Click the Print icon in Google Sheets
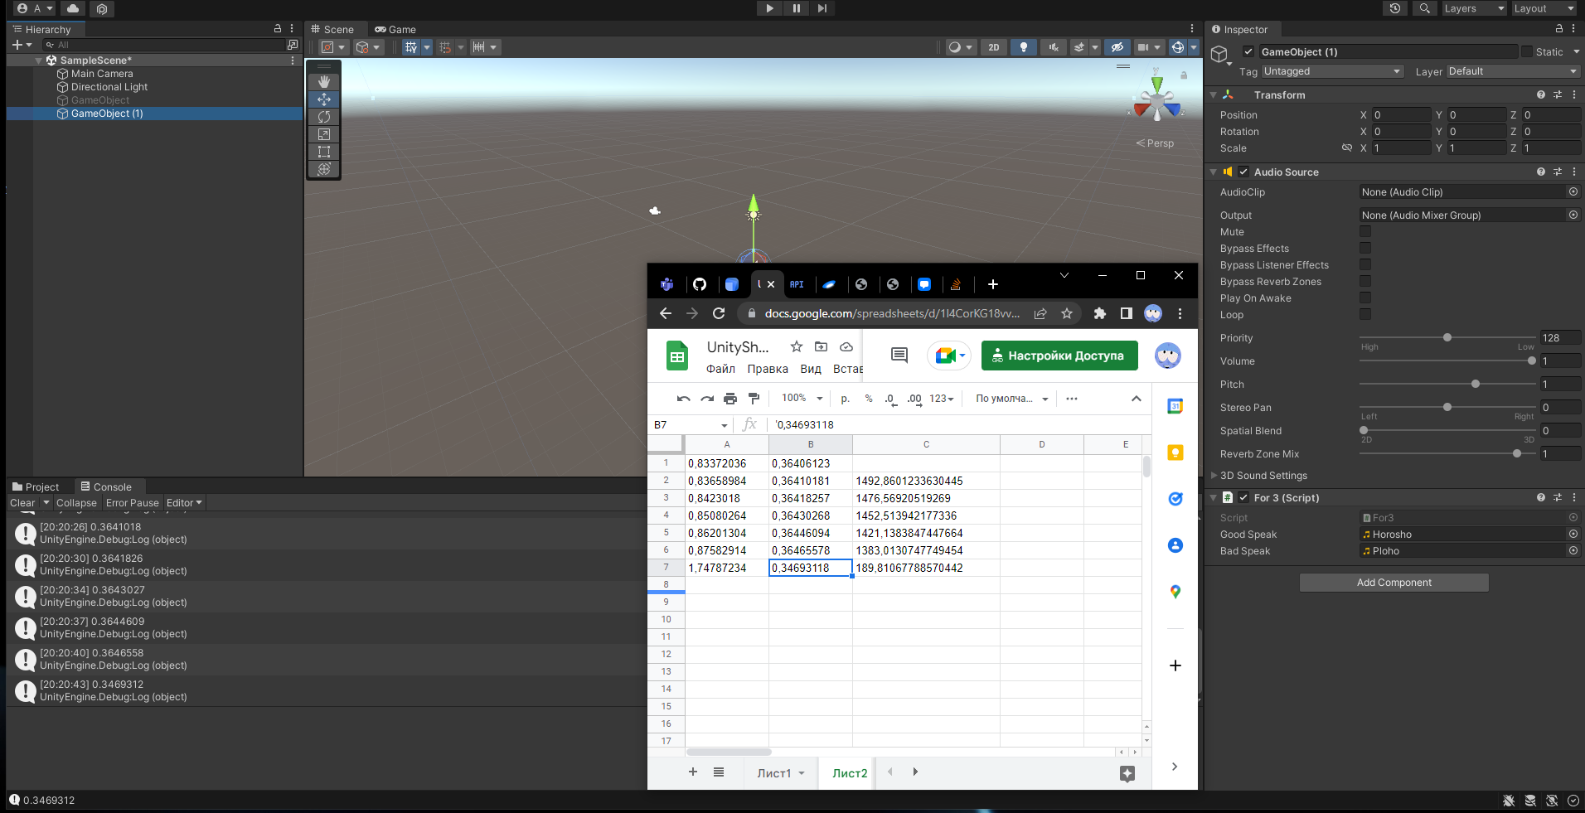This screenshot has height=813, width=1585. (729, 399)
